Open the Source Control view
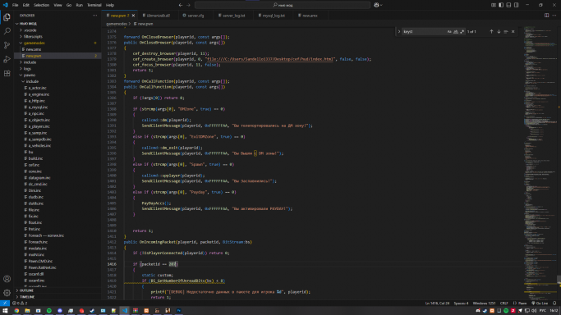This screenshot has width=561, height=315. pyautogui.click(x=7, y=45)
